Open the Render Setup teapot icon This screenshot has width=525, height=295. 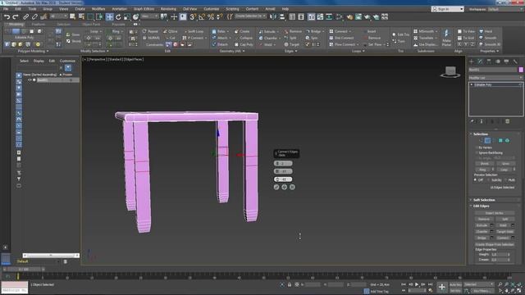349,16
